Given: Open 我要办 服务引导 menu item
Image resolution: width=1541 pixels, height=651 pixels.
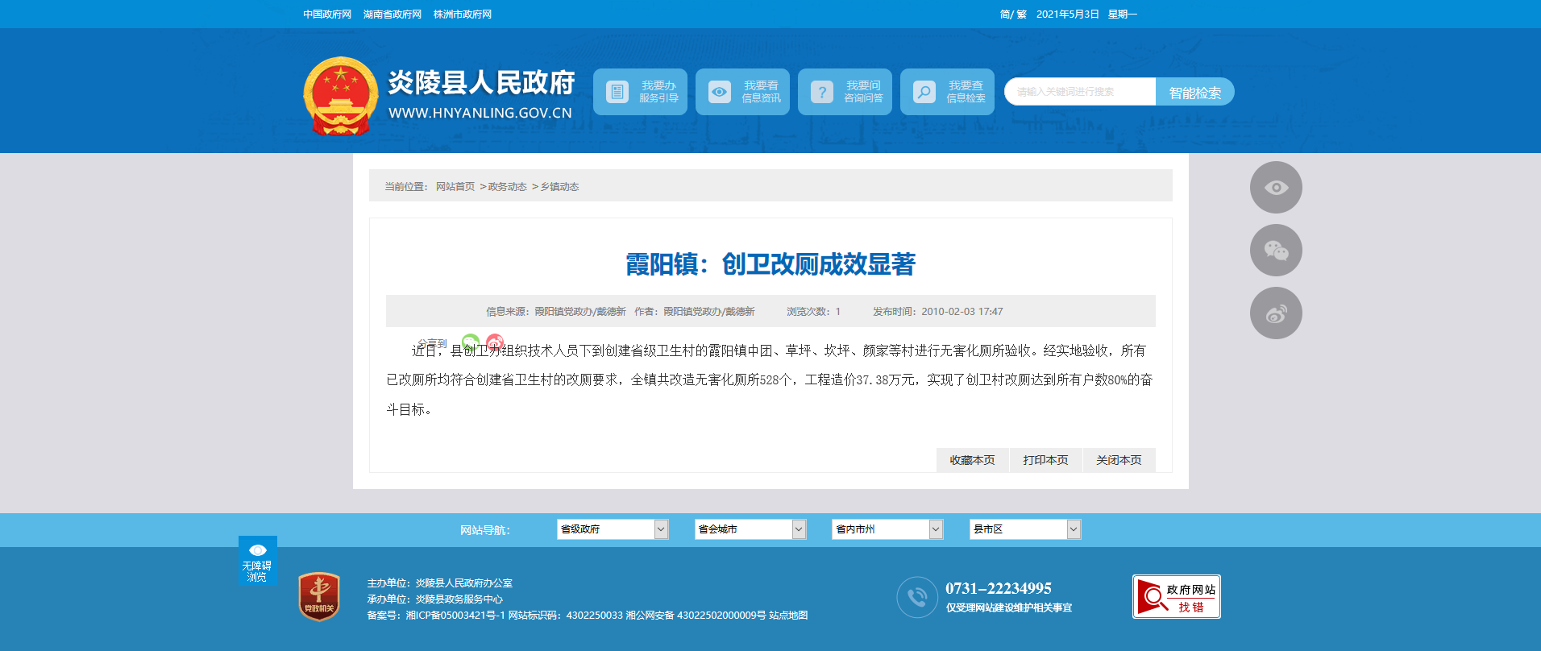Looking at the screenshot, I should click(640, 92).
